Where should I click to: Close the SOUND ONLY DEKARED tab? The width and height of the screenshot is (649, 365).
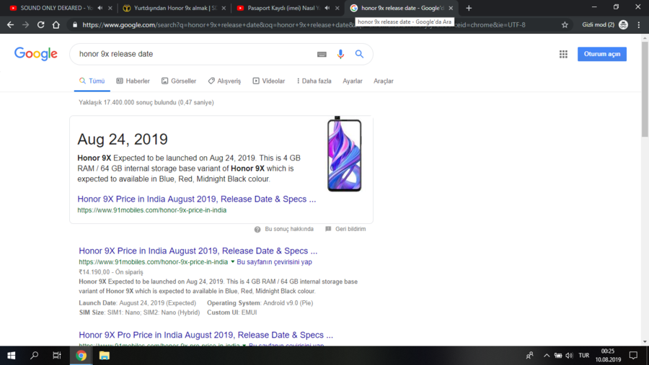point(110,8)
